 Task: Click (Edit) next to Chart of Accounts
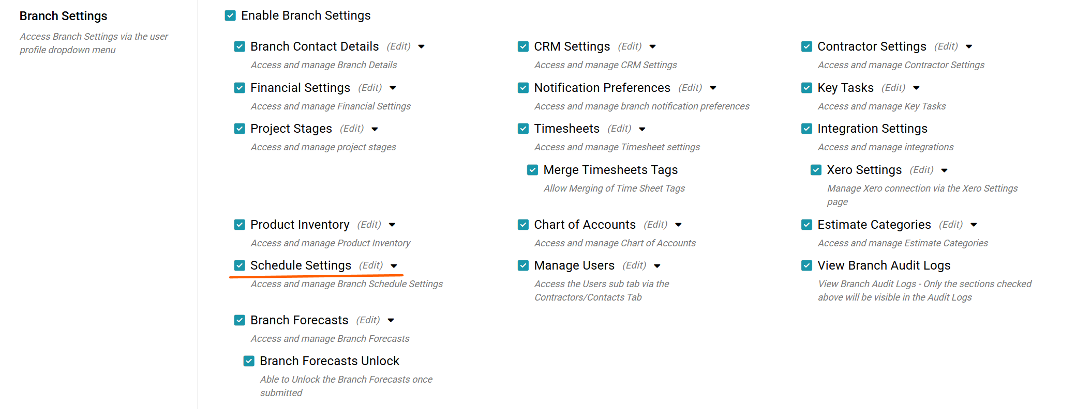[655, 225]
